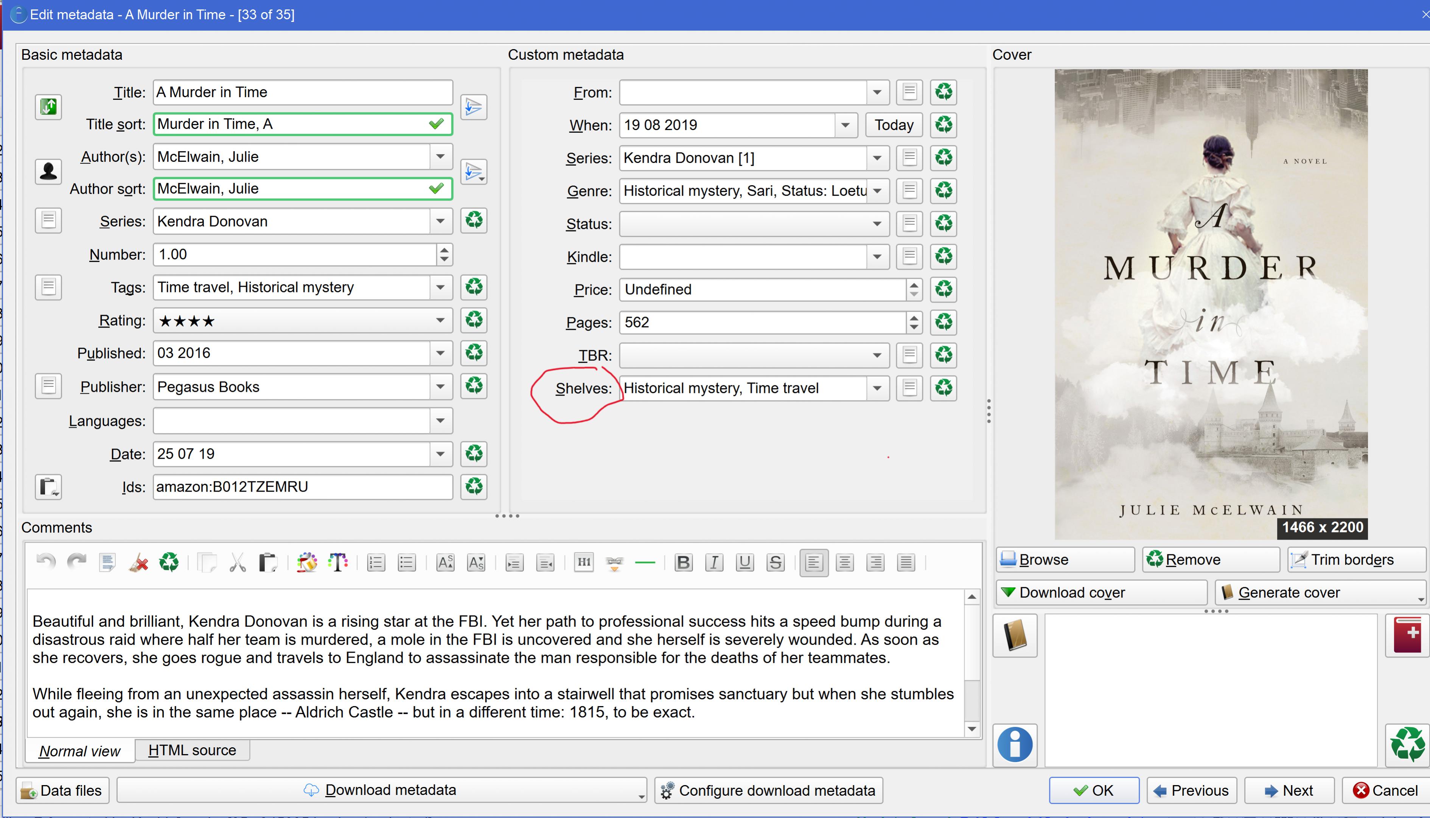Expand the Languages dropdown
The image size is (1430, 818).
coord(440,421)
